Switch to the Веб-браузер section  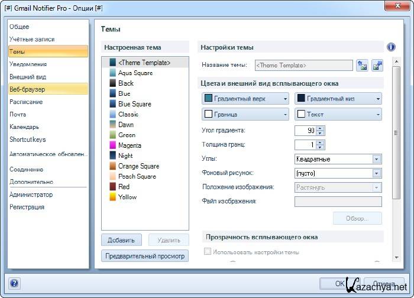click(27, 89)
